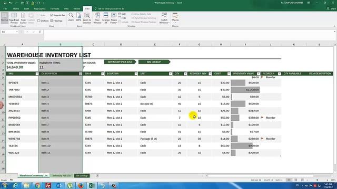Open Google Chrome from the taskbar
This screenshot has height=189, width=337.
coord(37,185)
